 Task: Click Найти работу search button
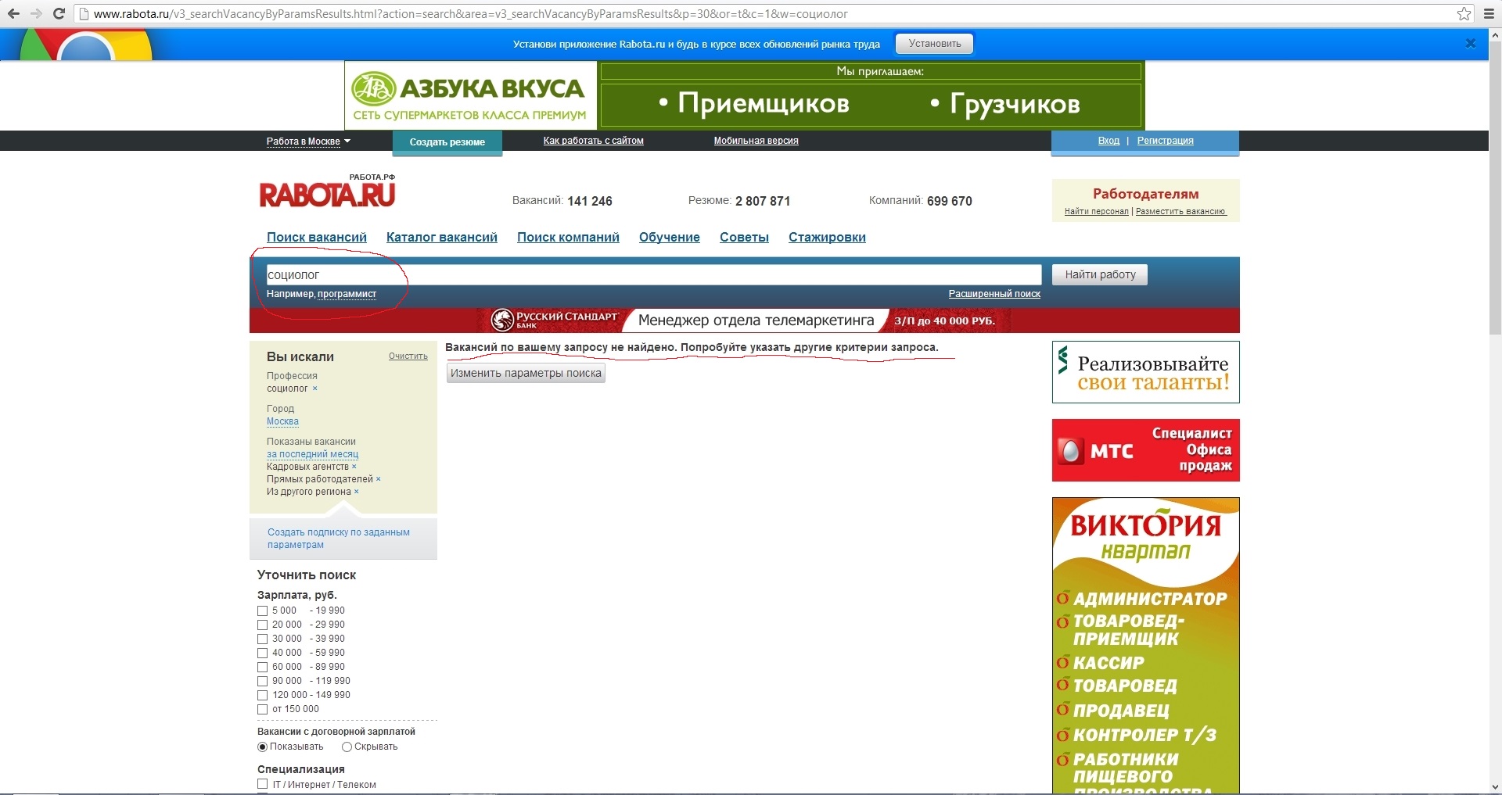[x=1100, y=274]
